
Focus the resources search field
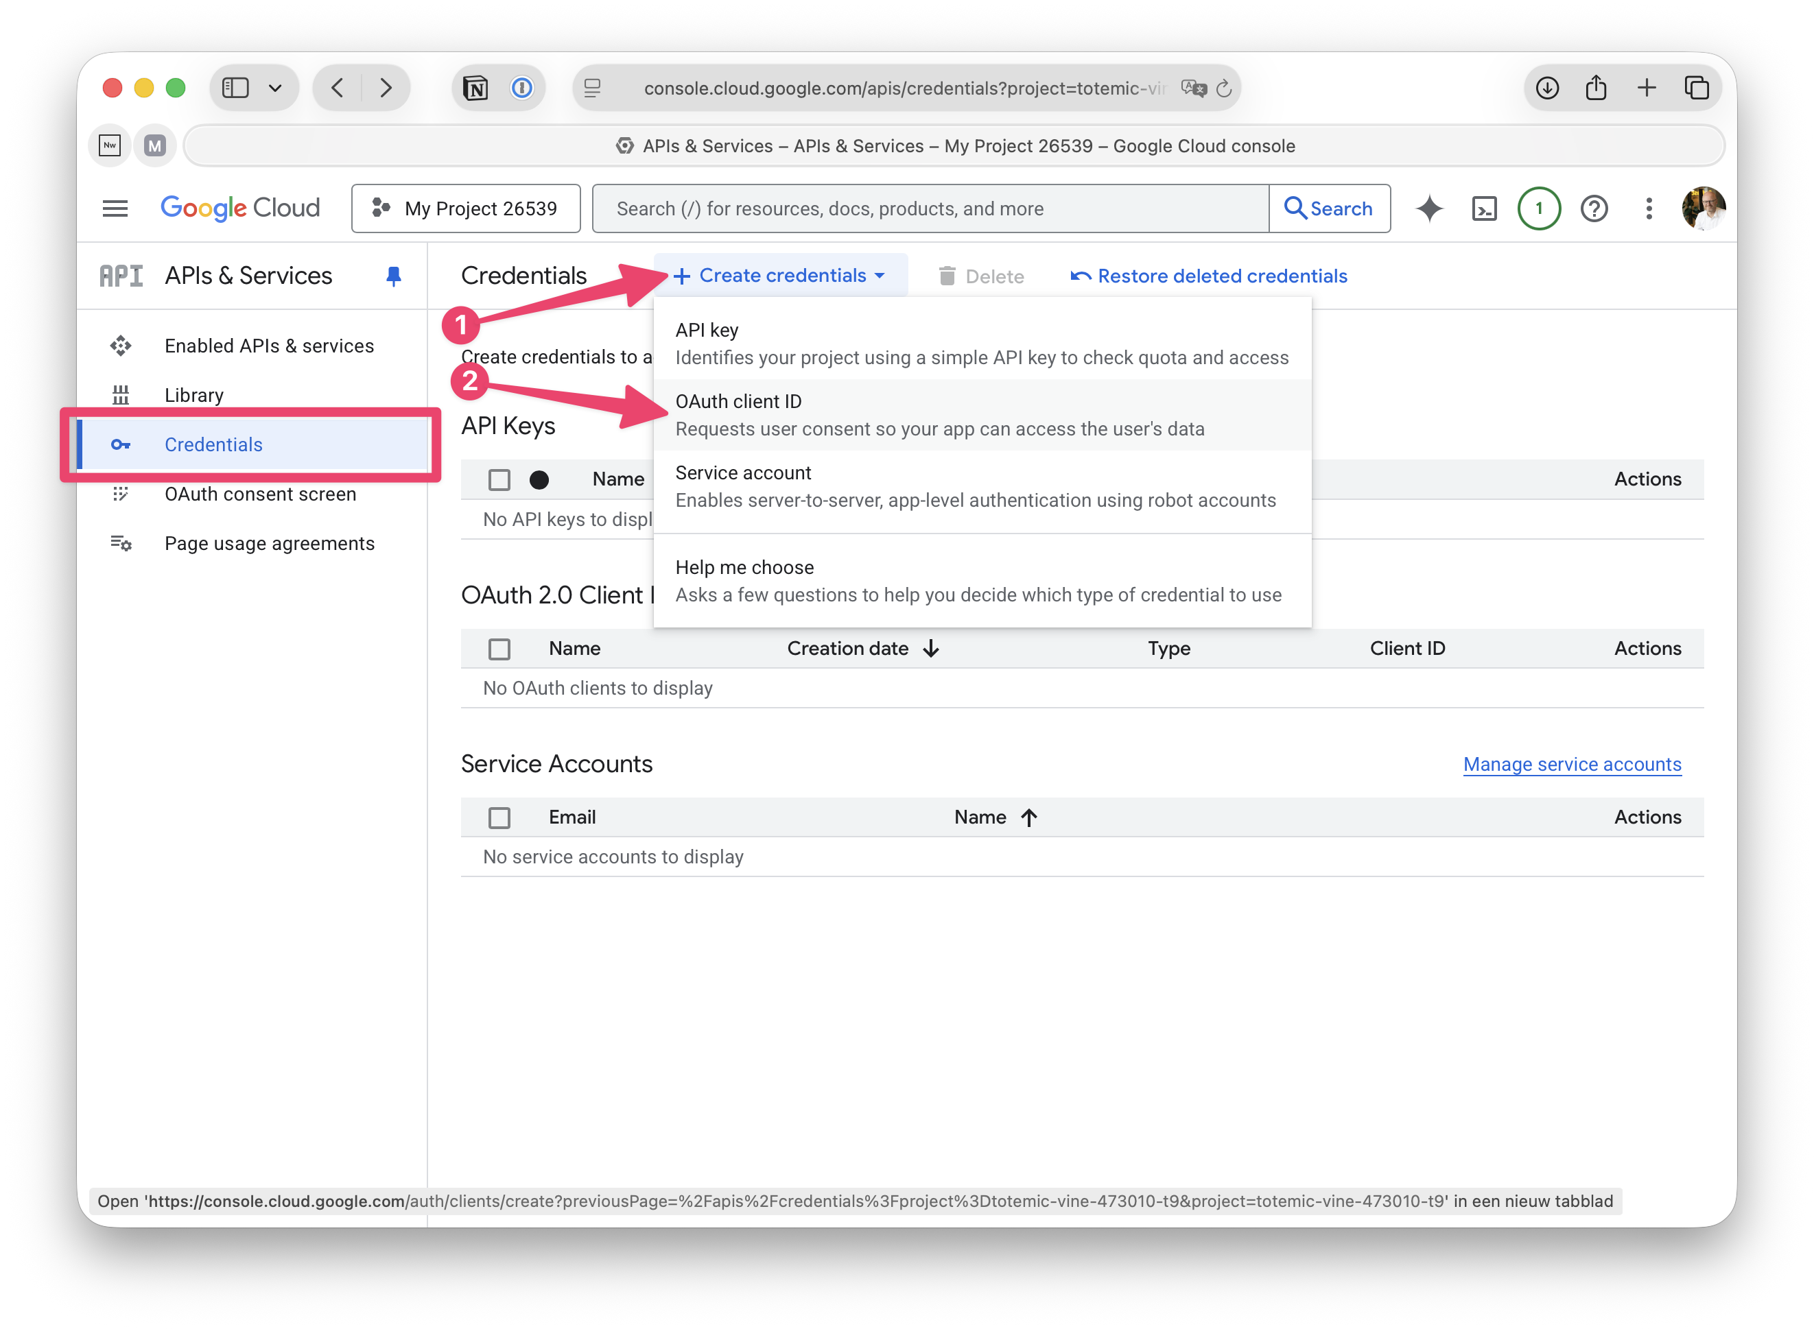pyautogui.click(x=930, y=208)
